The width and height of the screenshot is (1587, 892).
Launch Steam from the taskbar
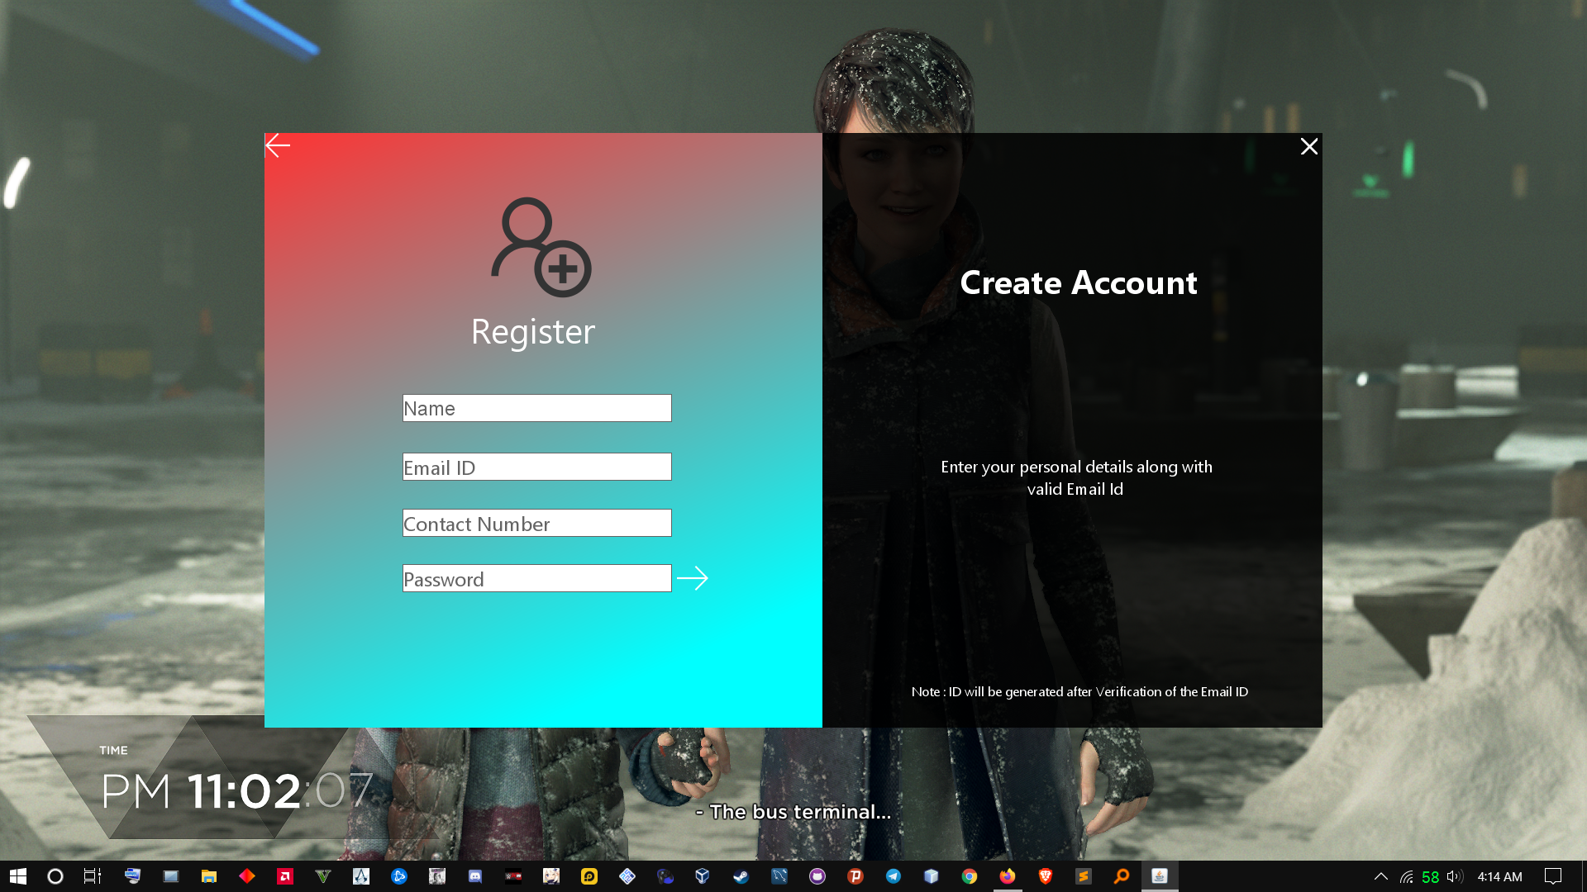pyautogui.click(x=741, y=876)
